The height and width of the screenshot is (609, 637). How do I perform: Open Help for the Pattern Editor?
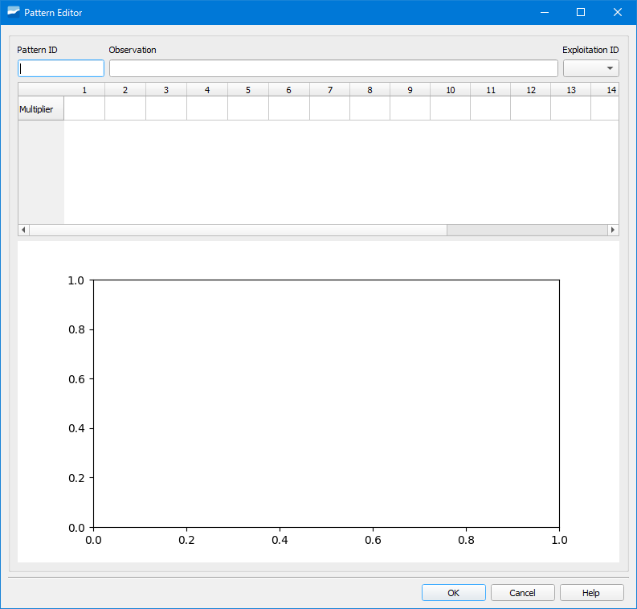(591, 593)
